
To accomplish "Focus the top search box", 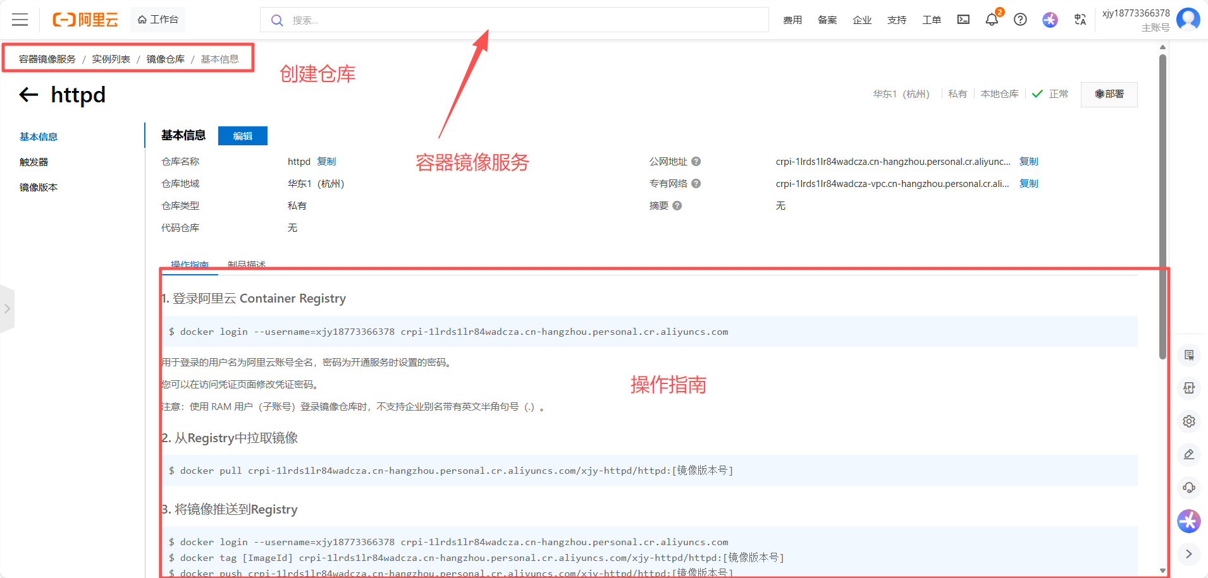I will [x=514, y=20].
